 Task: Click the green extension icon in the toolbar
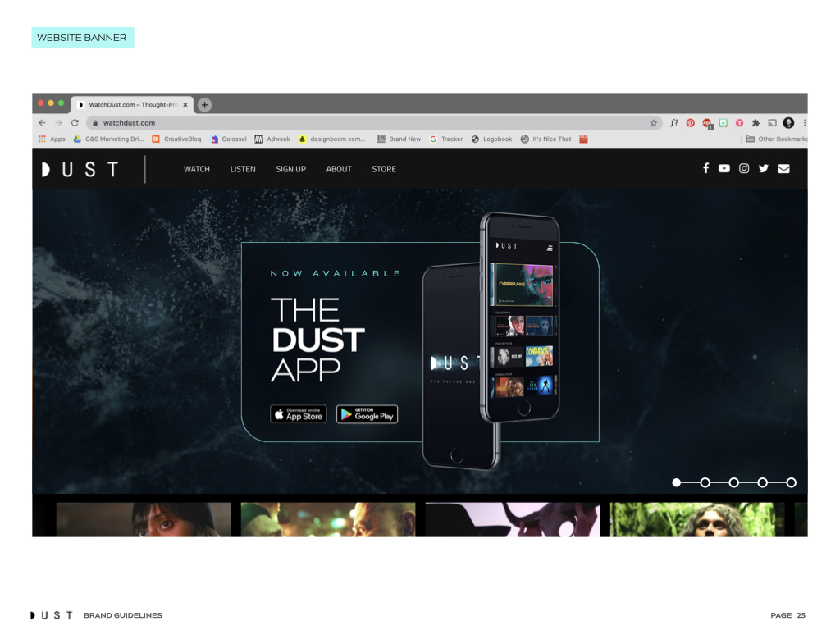tap(724, 123)
